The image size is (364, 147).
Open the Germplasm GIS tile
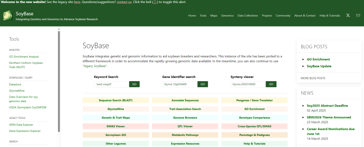[x=116, y=135]
